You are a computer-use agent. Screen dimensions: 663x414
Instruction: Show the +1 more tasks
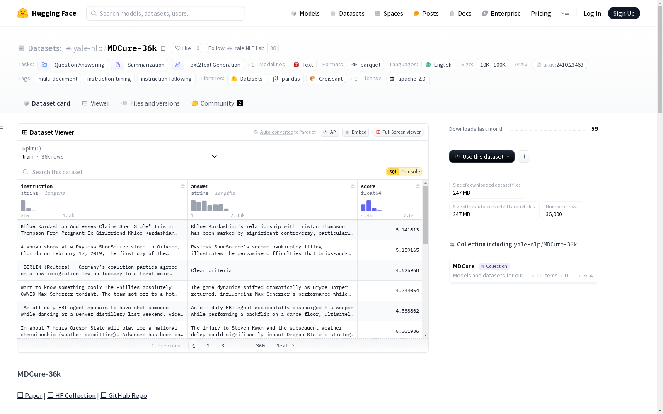pyautogui.click(x=251, y=65)
